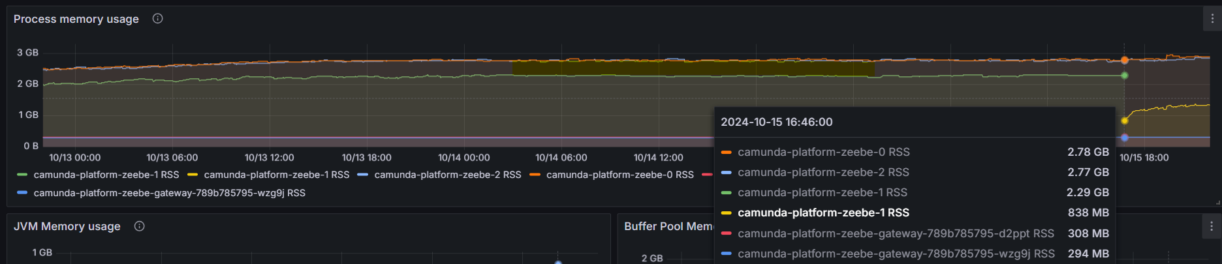Change the gateway wzg9j RSS legend color

[22, 193]
